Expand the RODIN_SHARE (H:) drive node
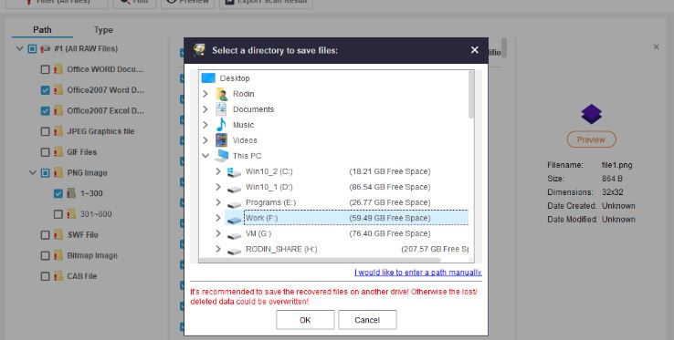The height and width of the screenshot is (340, 674). [218, 249]
